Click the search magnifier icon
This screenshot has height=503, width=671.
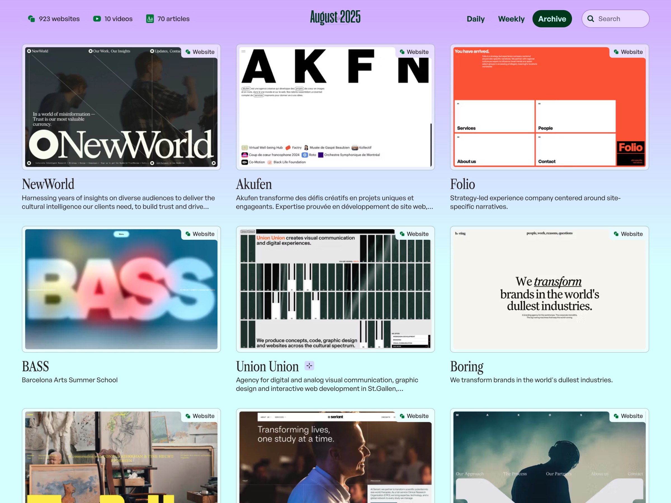point(590,19)
